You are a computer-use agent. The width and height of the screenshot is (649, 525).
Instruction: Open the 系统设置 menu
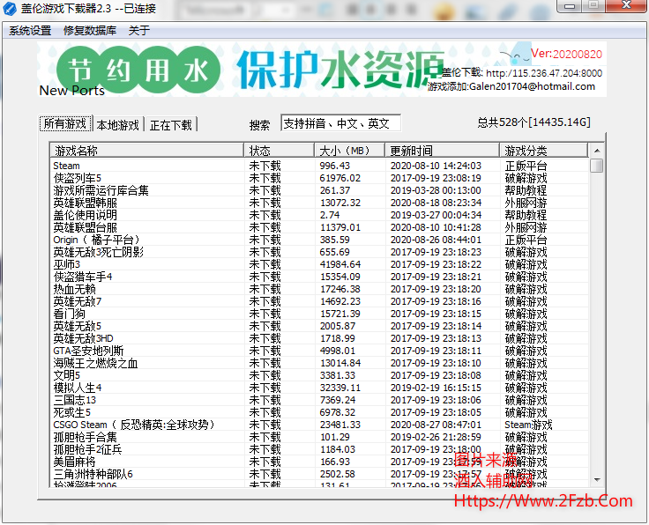[30, 30]
